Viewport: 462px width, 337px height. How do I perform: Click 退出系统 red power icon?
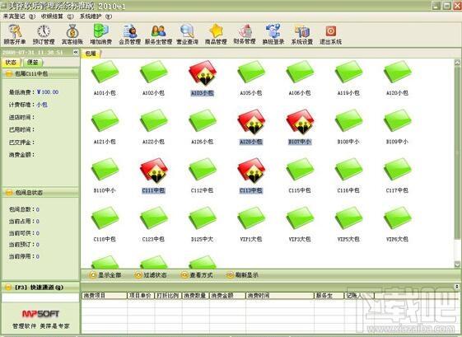tap(330, 35)
